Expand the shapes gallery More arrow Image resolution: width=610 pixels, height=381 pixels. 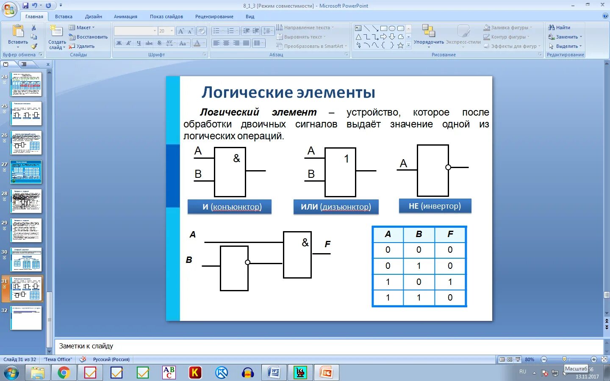click(409, 45)
